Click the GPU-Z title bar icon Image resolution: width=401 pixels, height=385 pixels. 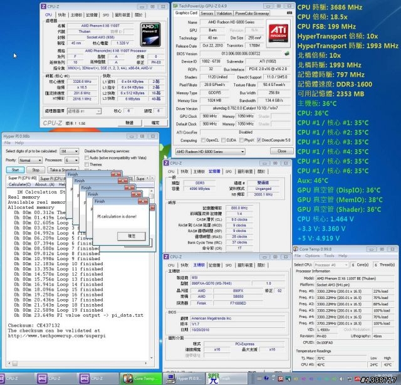tap(175, 6)
